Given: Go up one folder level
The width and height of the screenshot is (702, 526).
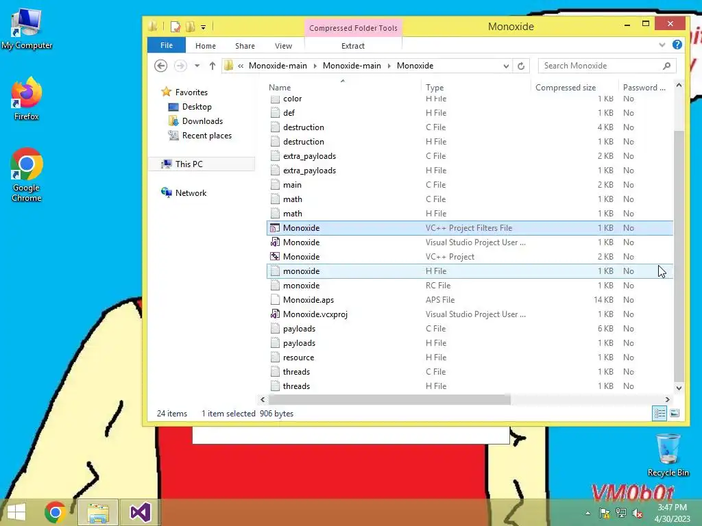Looking at the screenshot, I should point(213,66).
